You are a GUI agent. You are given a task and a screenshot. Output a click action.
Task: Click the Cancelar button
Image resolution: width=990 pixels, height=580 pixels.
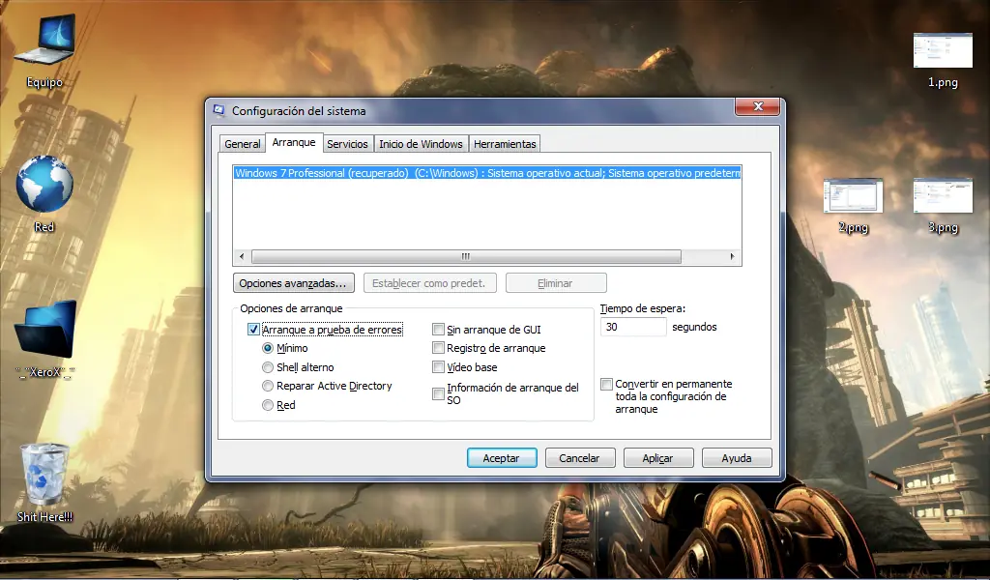pos(580,458)
